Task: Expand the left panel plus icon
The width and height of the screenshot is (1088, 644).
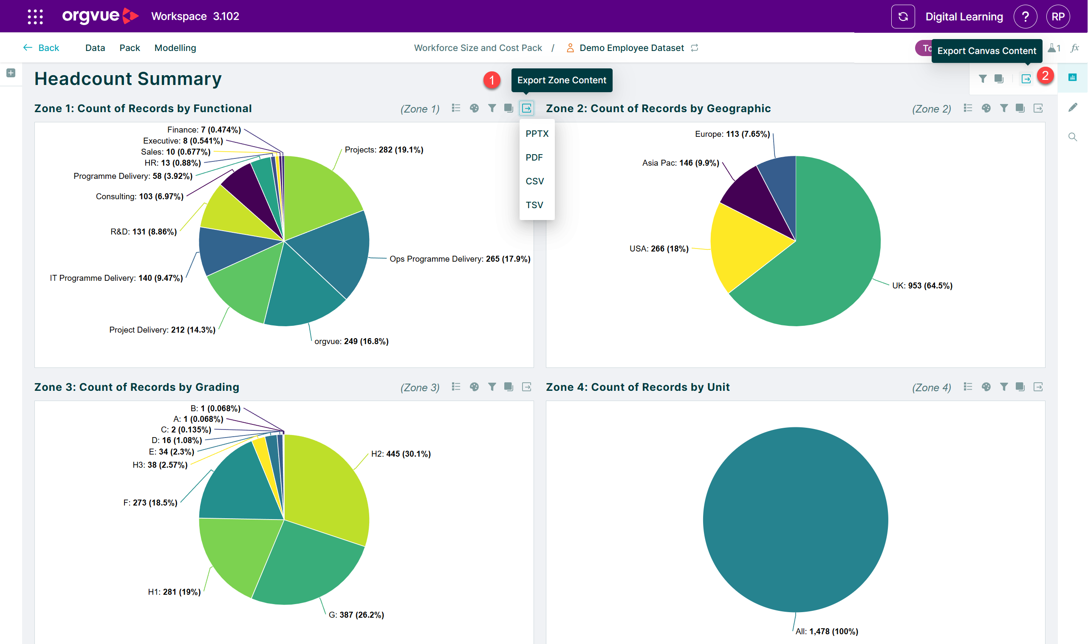Action: (11, 73)
